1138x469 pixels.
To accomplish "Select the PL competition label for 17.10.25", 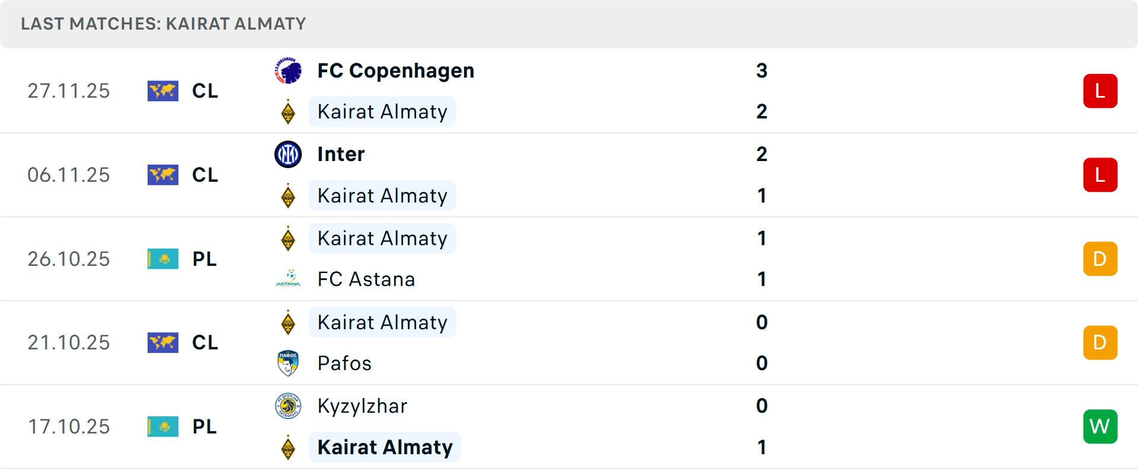I will (204, 426).
